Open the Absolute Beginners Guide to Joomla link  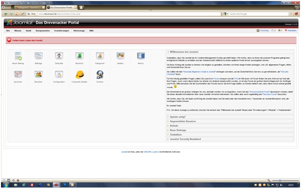point(200,72)
